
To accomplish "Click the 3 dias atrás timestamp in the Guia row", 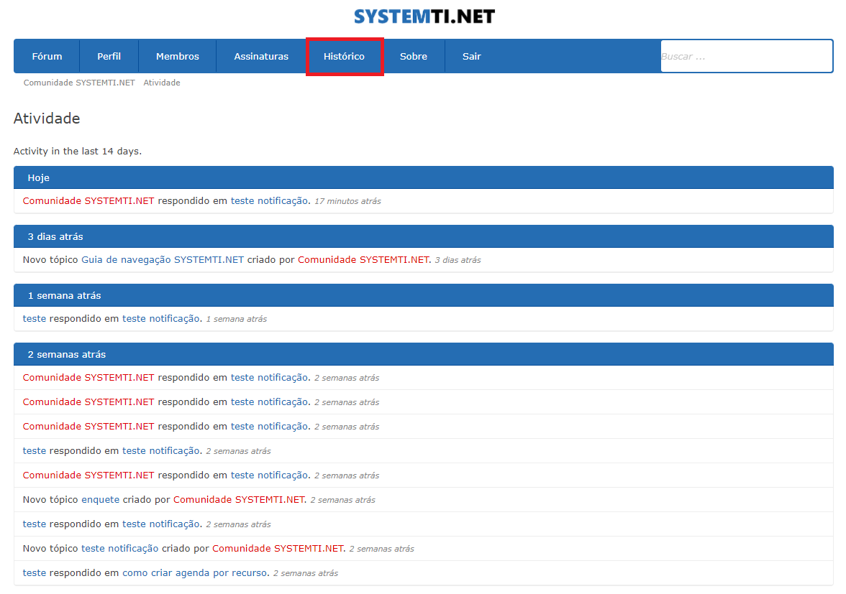I will pyautogui.click(x=458, y=260).
